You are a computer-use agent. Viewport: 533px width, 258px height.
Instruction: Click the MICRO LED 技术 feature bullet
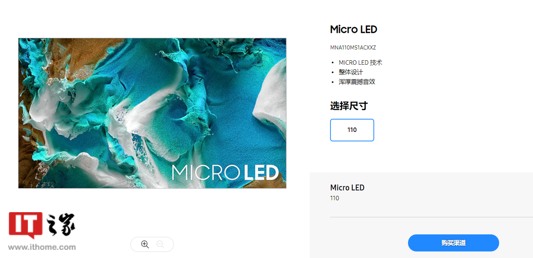coord(360,62)
